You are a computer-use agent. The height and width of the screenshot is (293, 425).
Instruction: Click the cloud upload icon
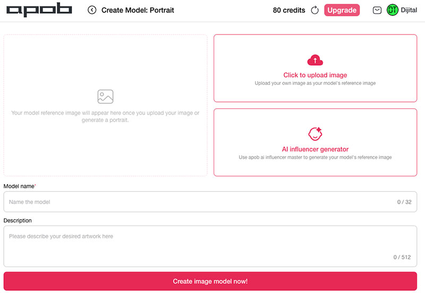click(x=315, y=60)
